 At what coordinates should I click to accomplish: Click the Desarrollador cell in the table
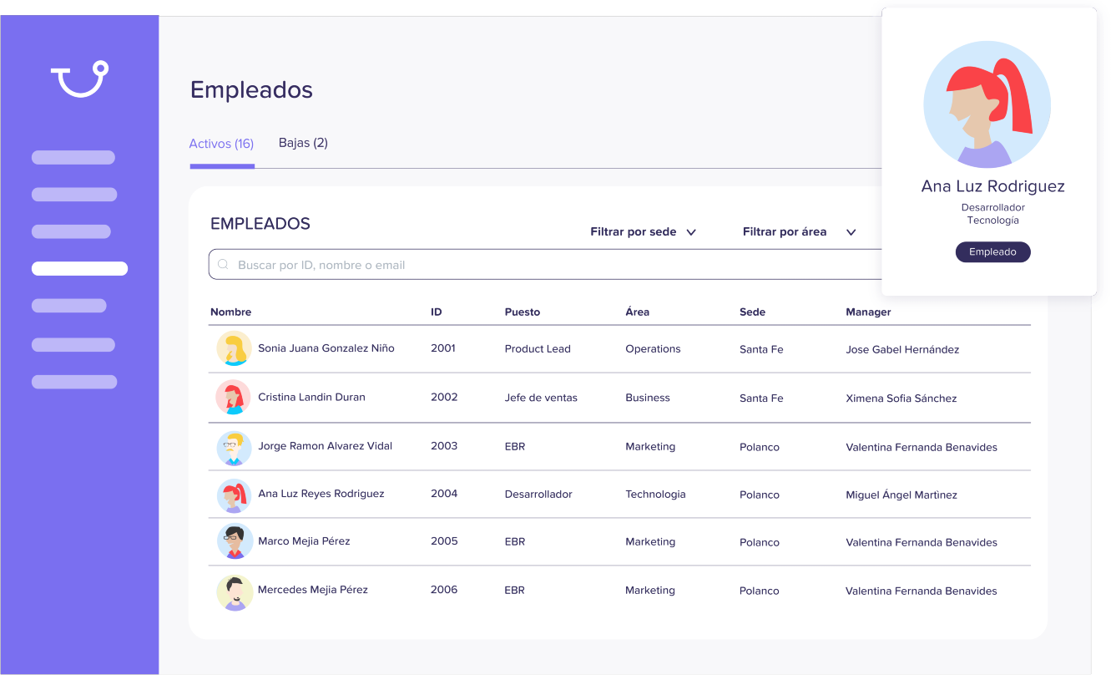point(538,495)
